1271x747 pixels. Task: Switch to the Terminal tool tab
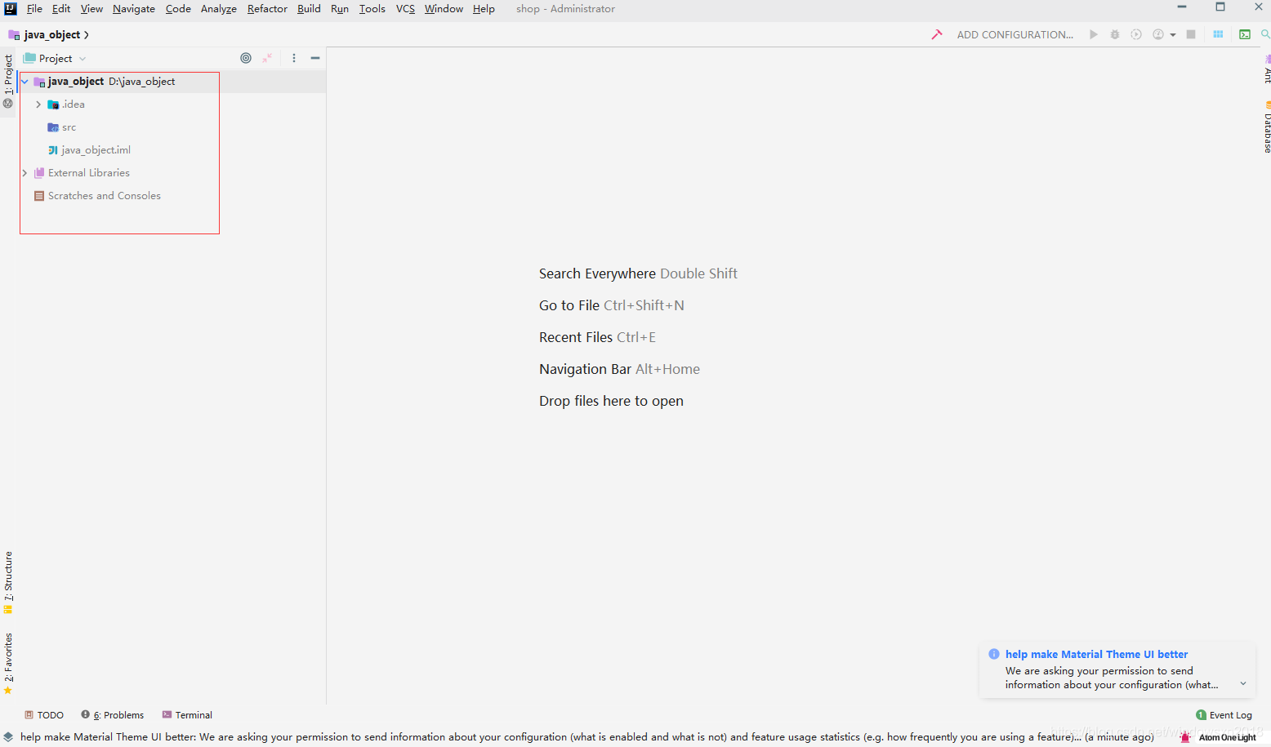coord(187,715)
